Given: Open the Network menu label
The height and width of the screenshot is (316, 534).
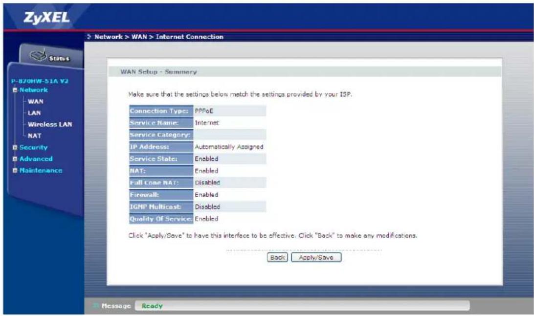Looking at the screenshot, I should (x=33, y=90).
